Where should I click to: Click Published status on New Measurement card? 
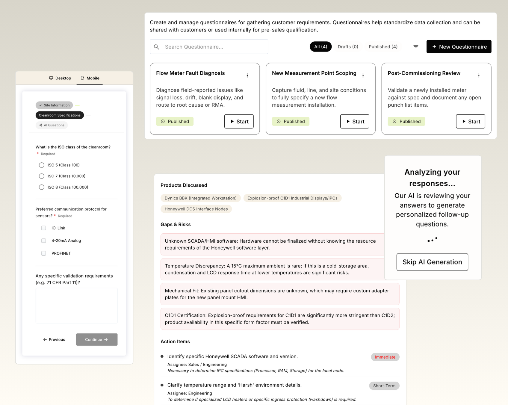[291, 121]
